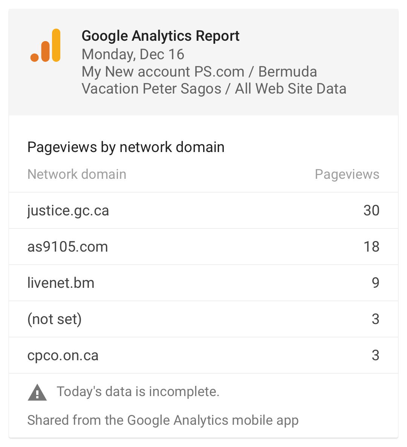The width and height of the screenshot is (407, 447).
Task: Click the 30 pageviews value
Action: [x=372, y=210]
